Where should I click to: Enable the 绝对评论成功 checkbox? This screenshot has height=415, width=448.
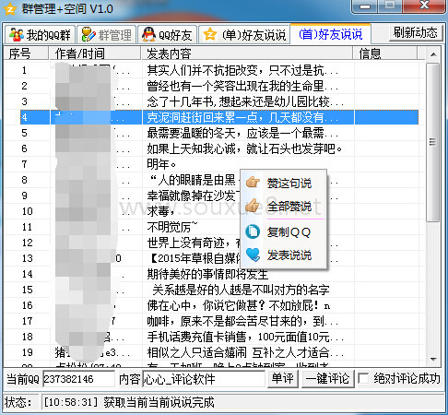click(363, 378)
